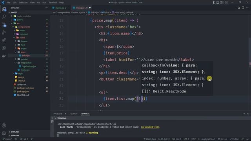Close the bottom panel with X icon

[x=248, y=114]
